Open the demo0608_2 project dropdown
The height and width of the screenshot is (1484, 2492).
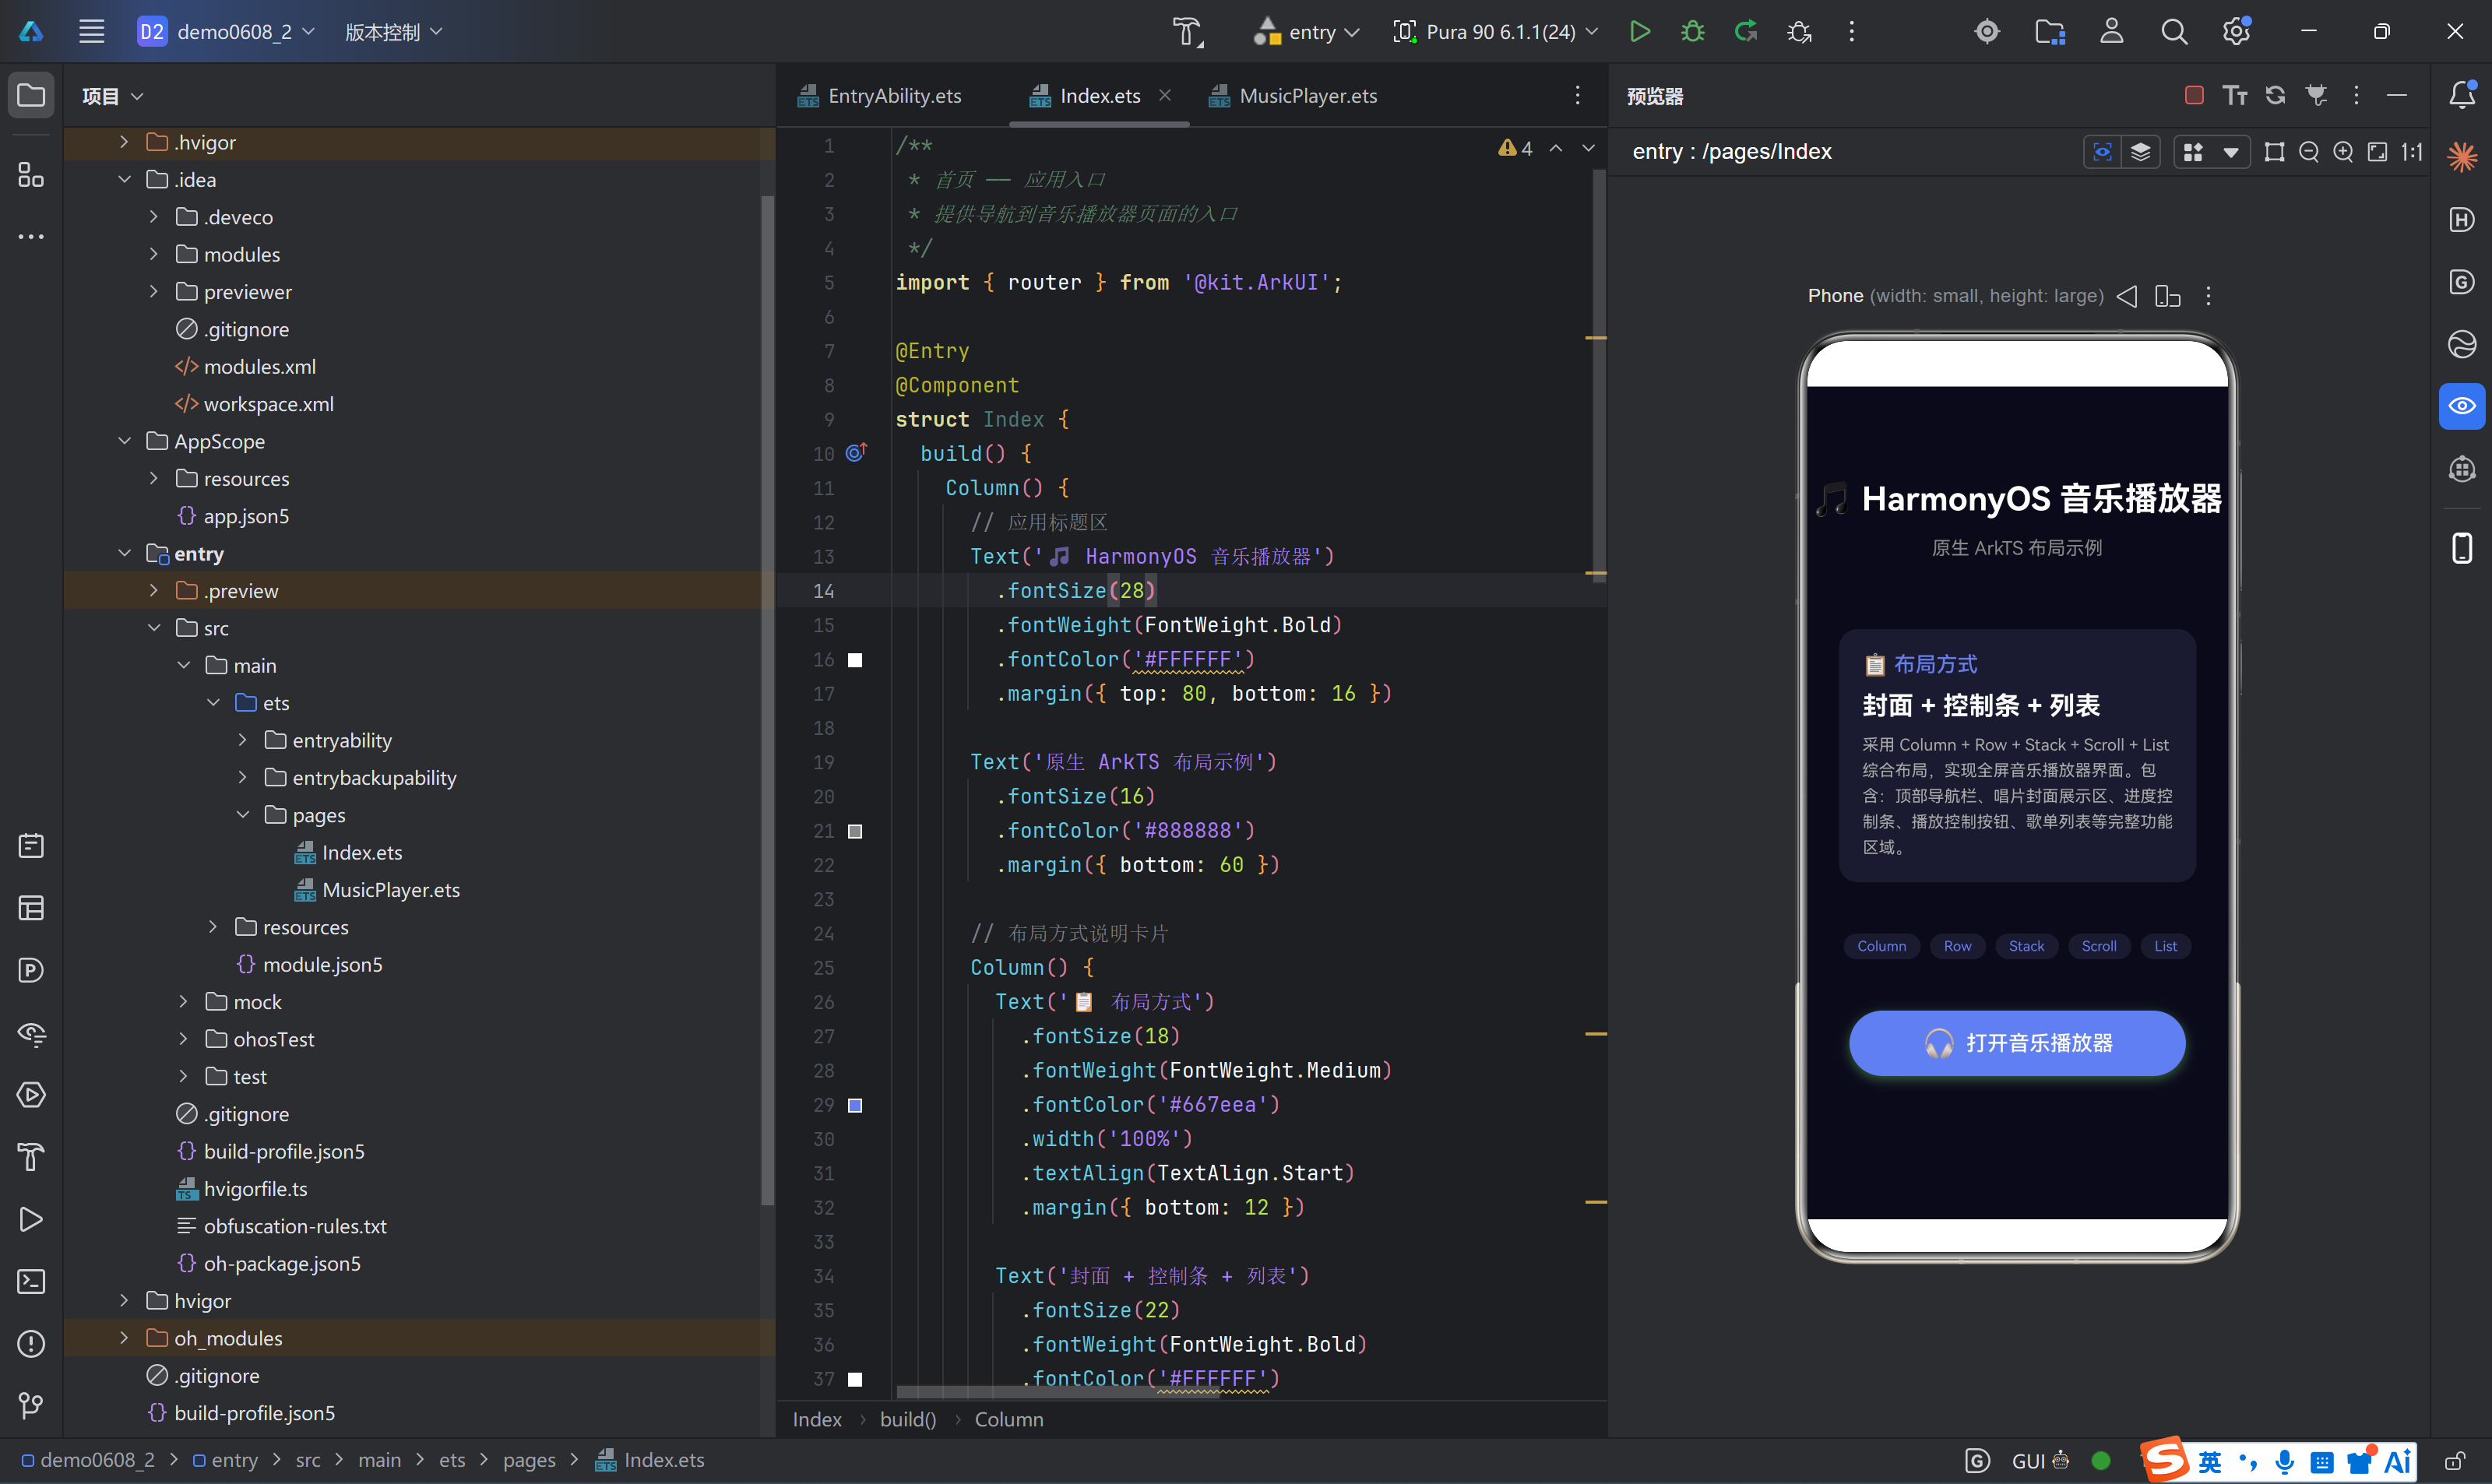click(226, 32)
